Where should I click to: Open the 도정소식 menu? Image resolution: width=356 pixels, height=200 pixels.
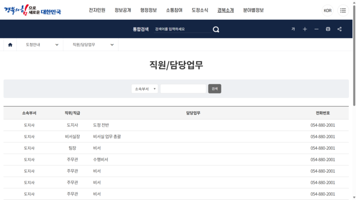coord(200,10)
